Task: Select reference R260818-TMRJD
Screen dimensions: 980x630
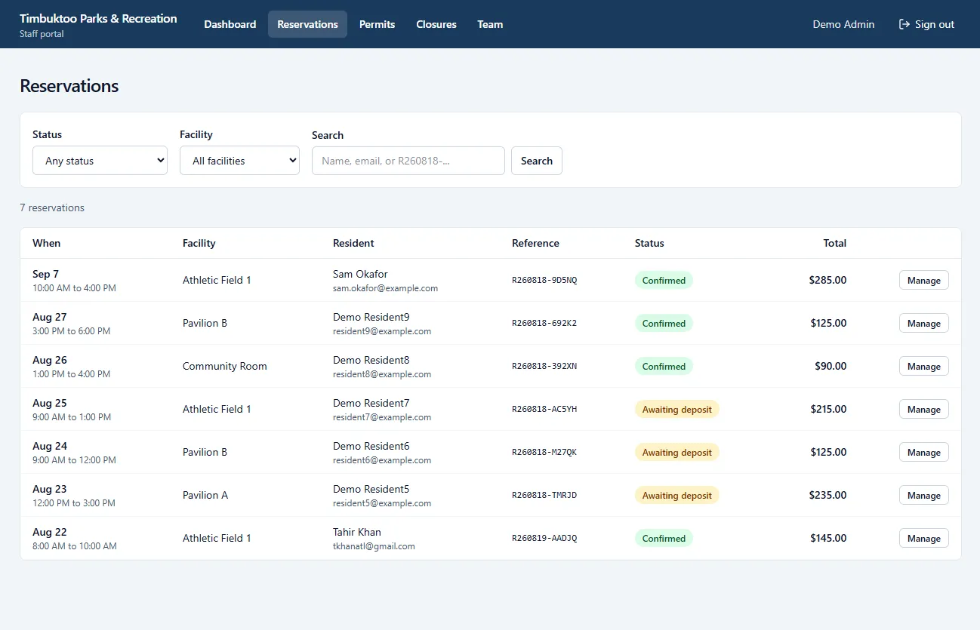Action: click(x=544, y=495)
